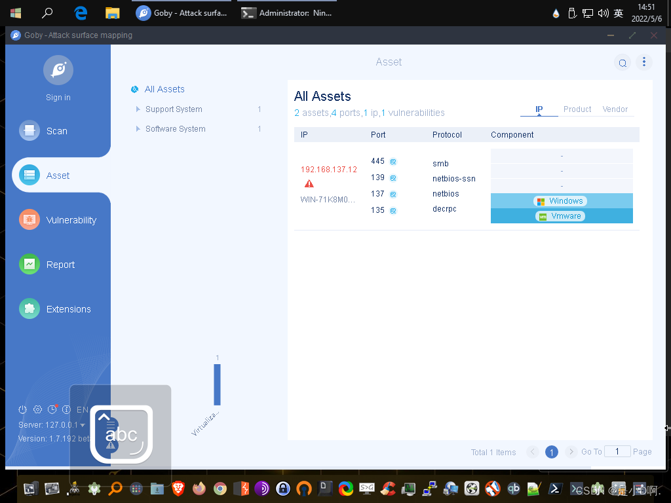Image resolution: width=671 pixels, height=503 pixels.
Task: Go to previous page arrow in pagination
Action: [532, 452]
